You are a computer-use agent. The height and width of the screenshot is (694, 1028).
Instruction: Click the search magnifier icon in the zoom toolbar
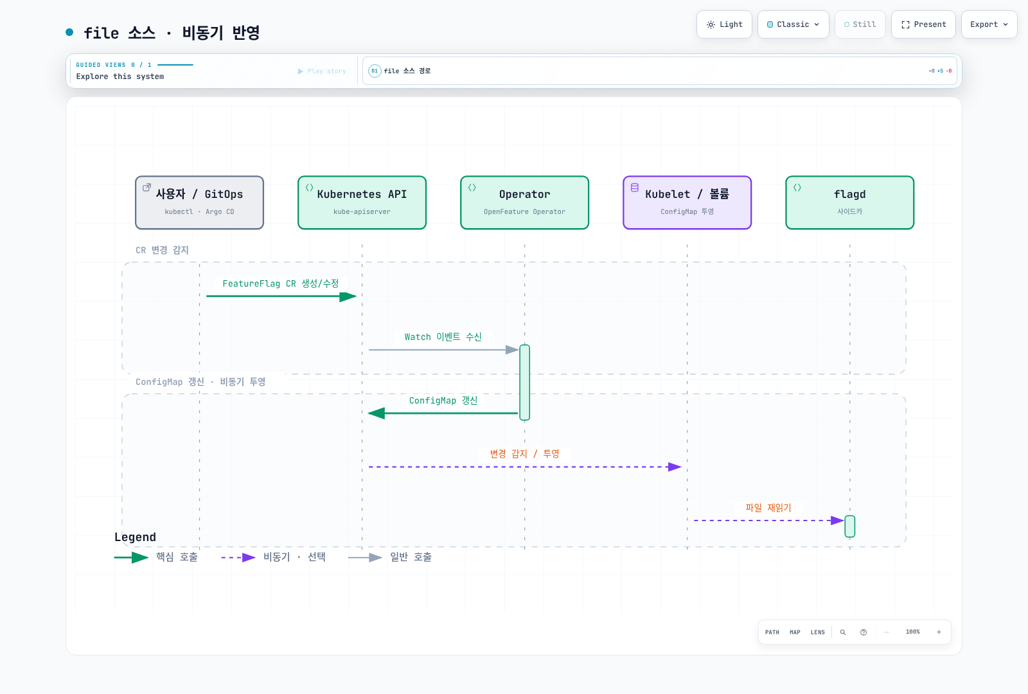pyautogui.click(x=843, y=632)
